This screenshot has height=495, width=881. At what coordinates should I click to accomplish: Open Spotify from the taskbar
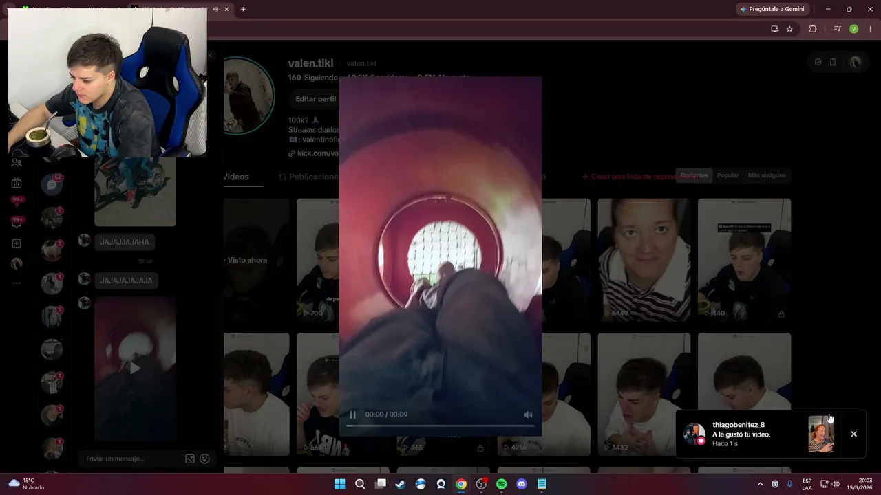[501, 484]
